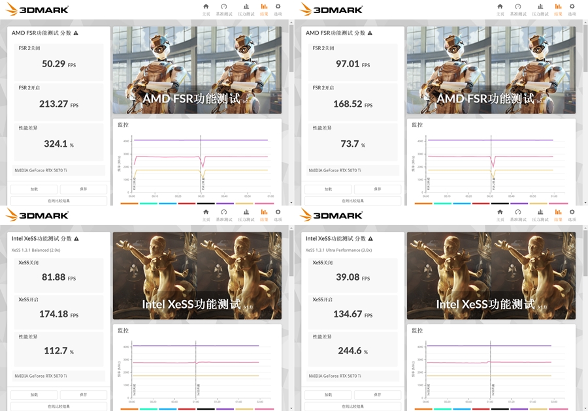Open Intel XeSS thumbnail in the Ultra Performance window
The height and width of the screenshot is (411, 588).
click(x=491, y=276)
